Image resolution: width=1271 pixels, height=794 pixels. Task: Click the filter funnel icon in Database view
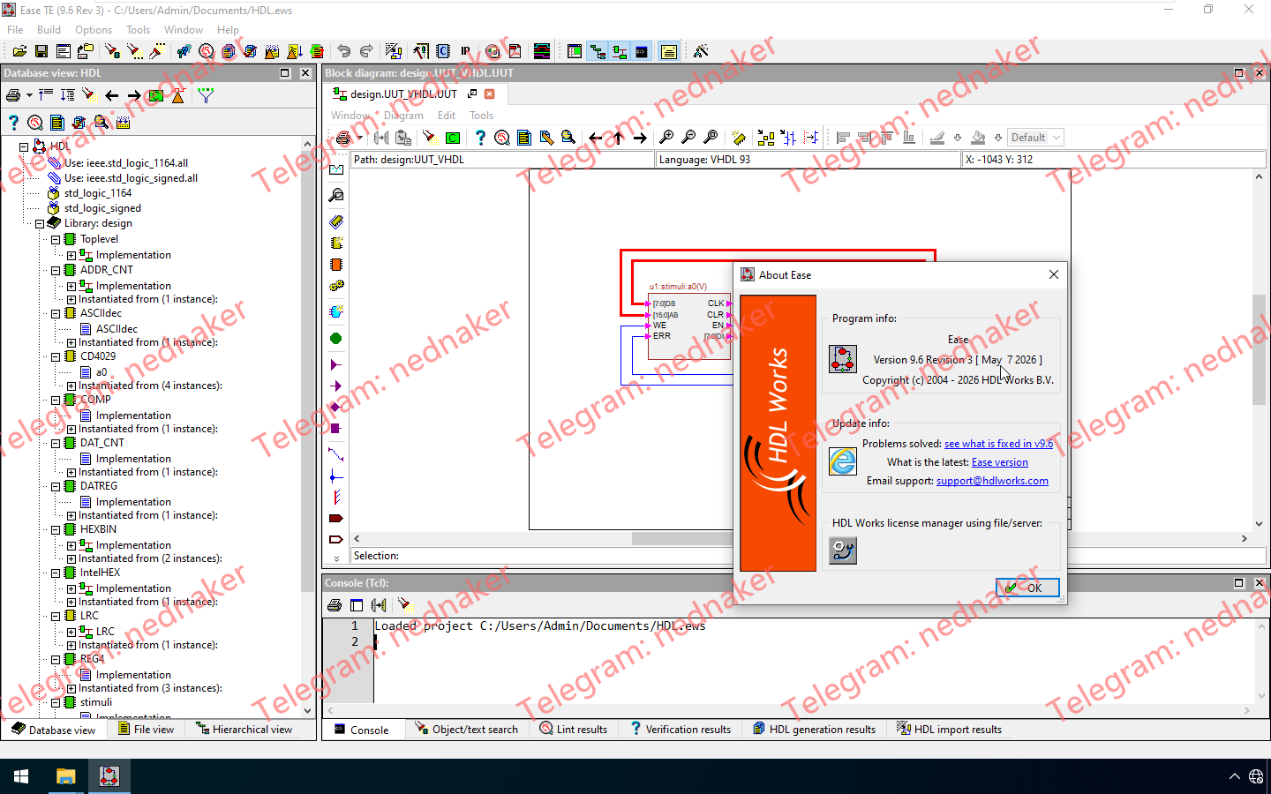[206, 95]
